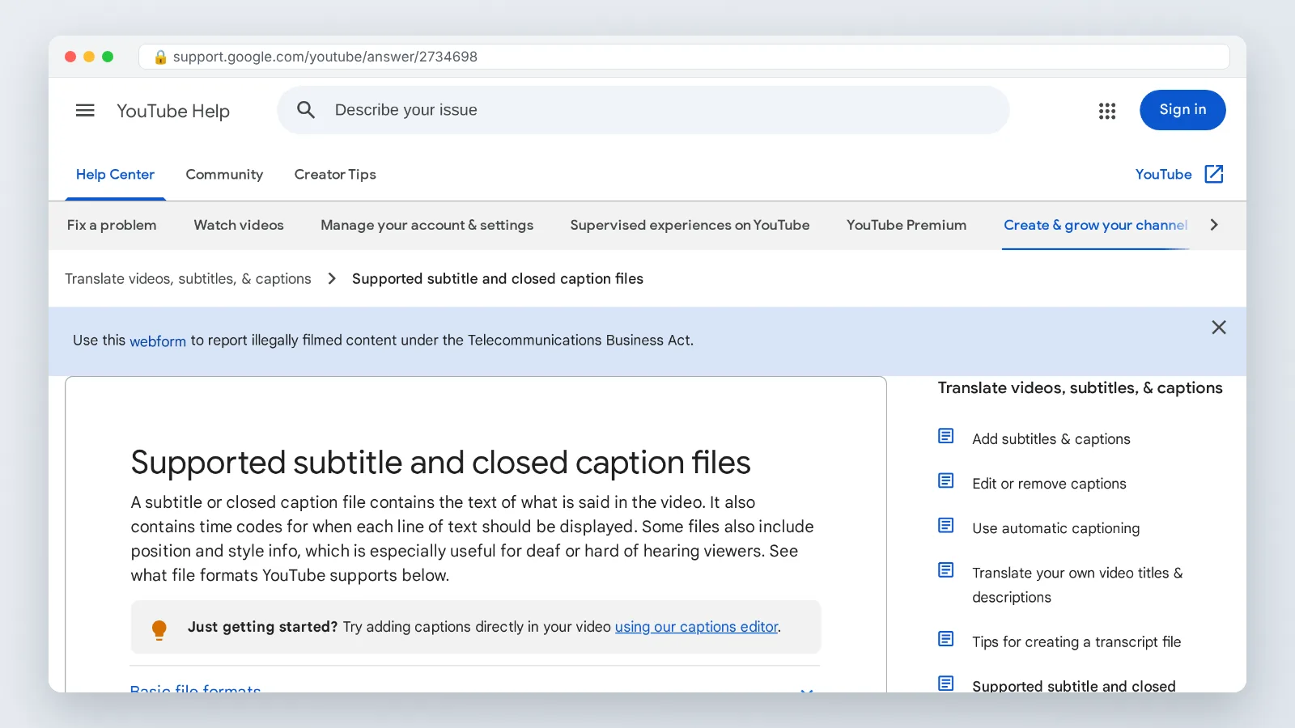Open Tips for creating a transcript file

pyautogui.click(x=1076, y=641)
